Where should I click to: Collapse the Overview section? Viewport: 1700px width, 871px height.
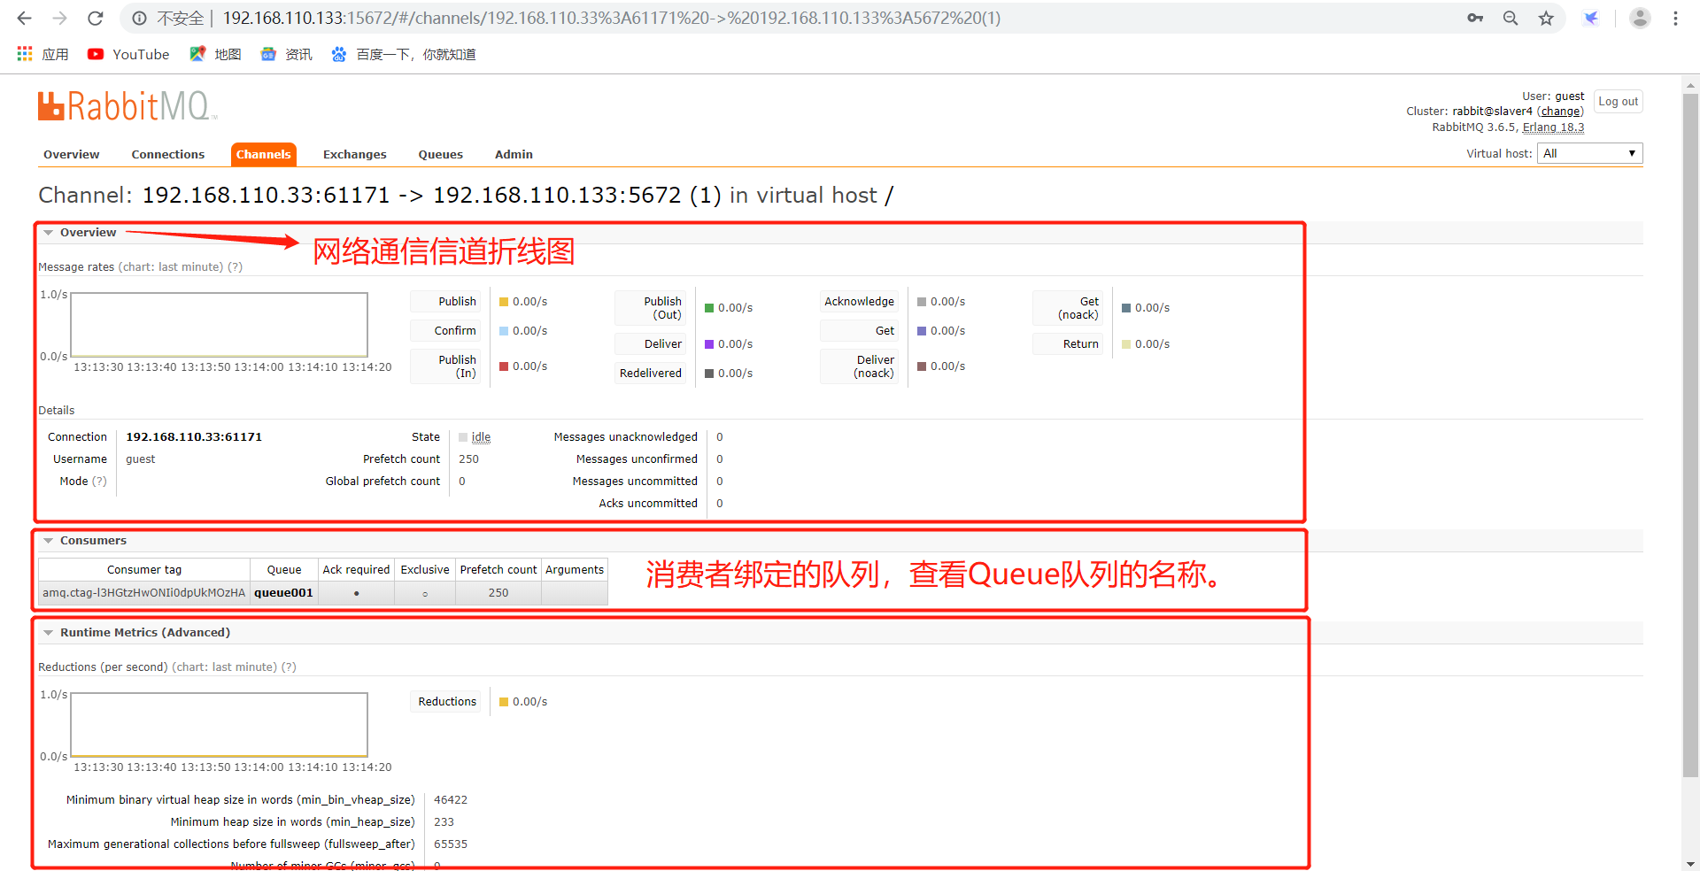click(80, 233)
